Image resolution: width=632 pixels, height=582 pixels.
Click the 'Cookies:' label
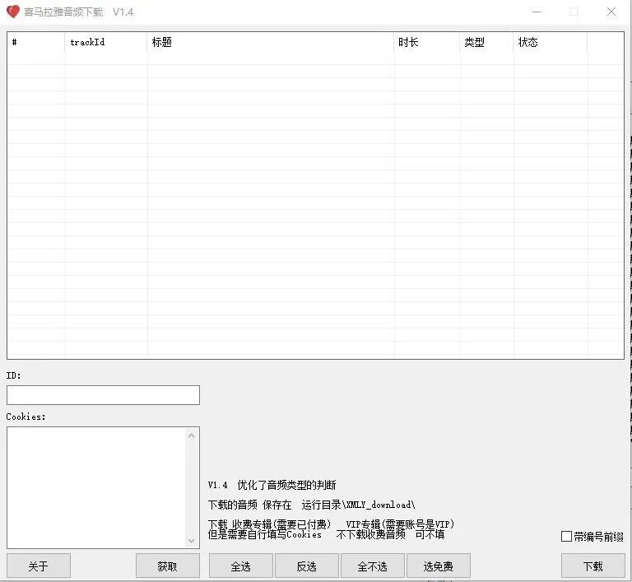point(26,417)
